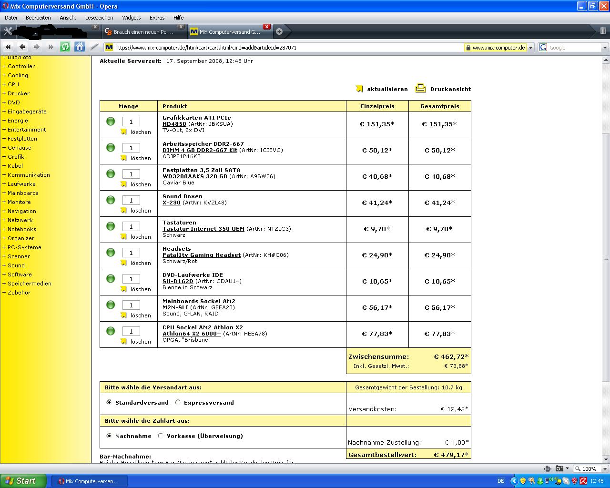The image size is (610, 488).
Task: Open the address bar history dropdown
Action: click(x=531, y=48)
